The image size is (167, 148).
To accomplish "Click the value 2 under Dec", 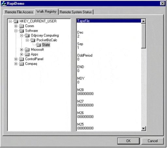I will [78, 36].
